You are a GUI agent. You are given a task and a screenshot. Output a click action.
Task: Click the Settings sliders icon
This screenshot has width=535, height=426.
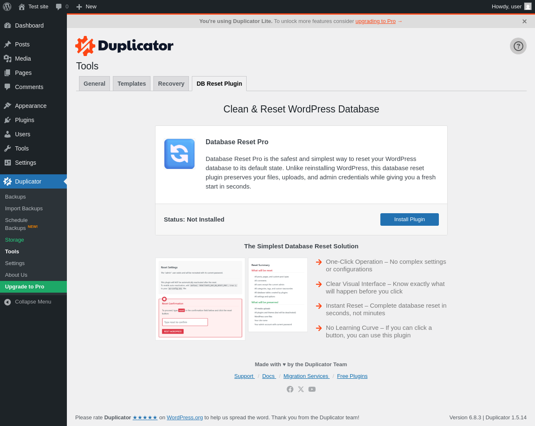coord(8,163)
